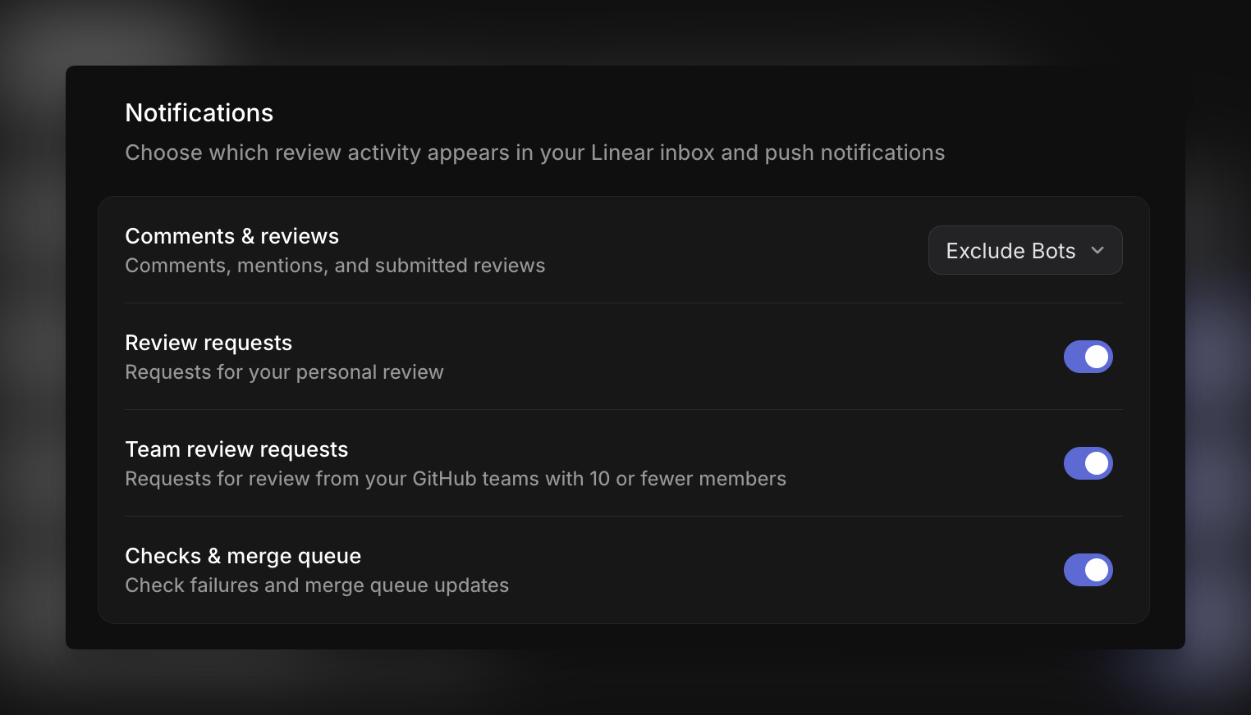Click 'Requests for your personal review' text
The width and height of the screenshot is (1251, 715).
pos(284,372)
